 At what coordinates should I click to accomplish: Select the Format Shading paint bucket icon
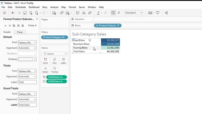click(14, 26)
